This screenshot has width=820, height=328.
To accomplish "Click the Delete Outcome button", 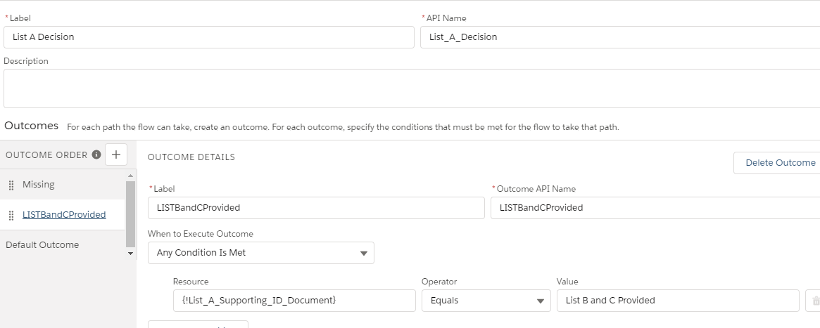I will [779, 163].
